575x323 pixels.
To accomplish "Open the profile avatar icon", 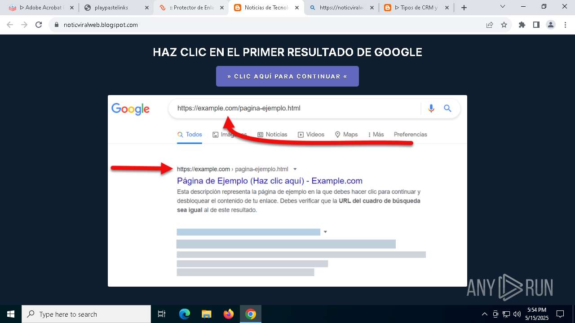I will coord(551,25).
